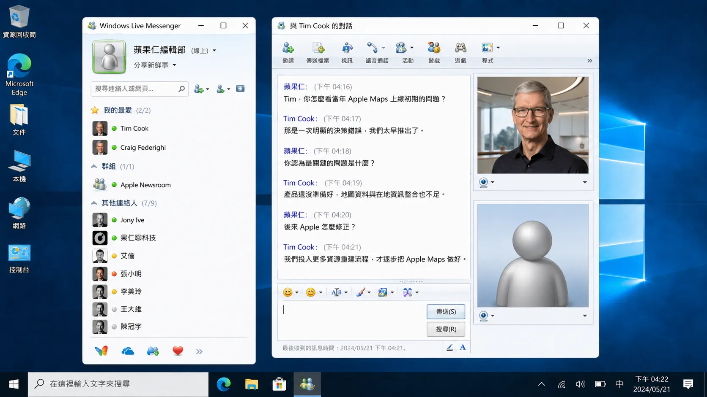This screenshot has height=397, width=707.
Task: Click the webcam icon under your avatar
Action: [484, 316]
